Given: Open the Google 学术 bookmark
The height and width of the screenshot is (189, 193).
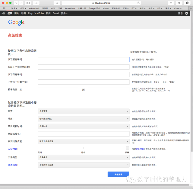Looking at the screenshot, I should [x=94, y=8].
